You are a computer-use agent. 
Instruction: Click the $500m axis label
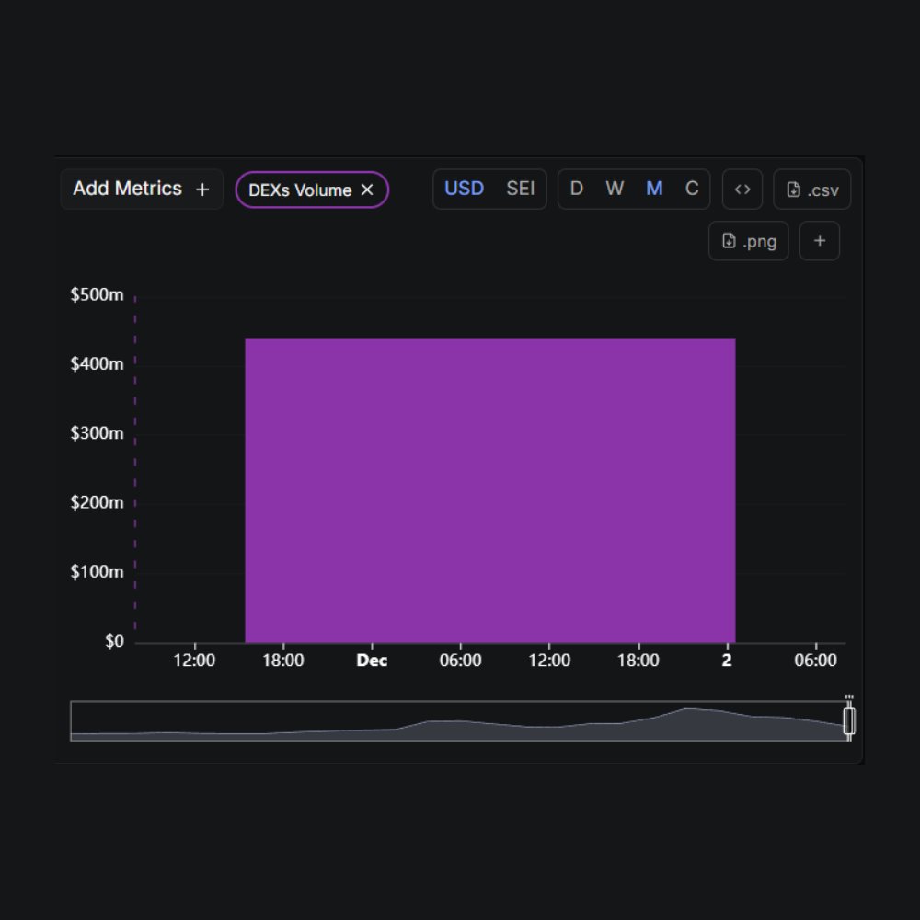coord(97,294)
